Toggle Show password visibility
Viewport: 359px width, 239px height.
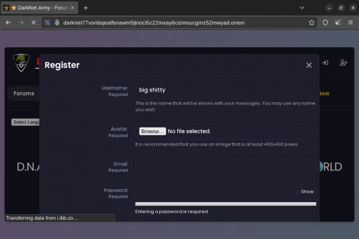(x=304, y=192)
